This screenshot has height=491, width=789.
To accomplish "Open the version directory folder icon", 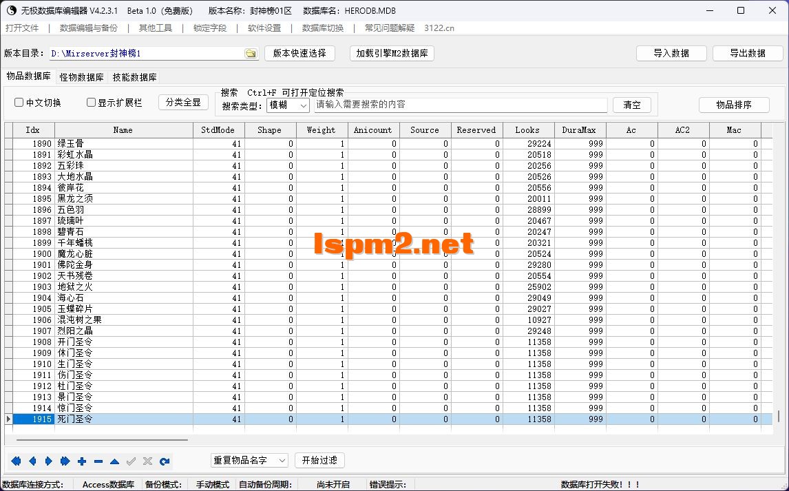I will 251,52.
